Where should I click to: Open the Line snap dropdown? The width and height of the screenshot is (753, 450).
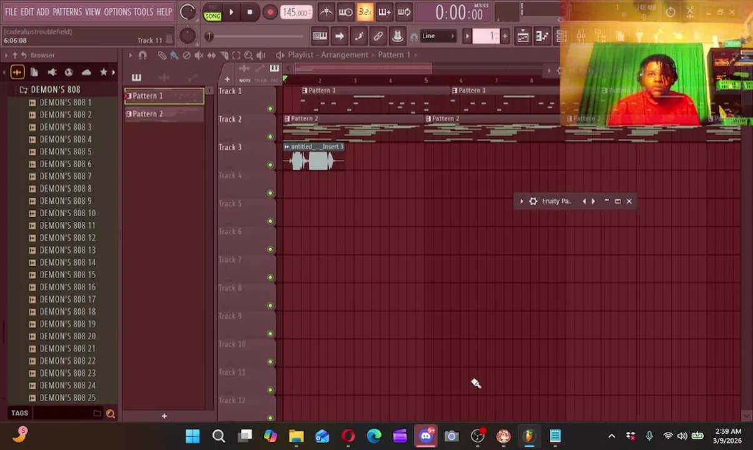click(437, 36)
